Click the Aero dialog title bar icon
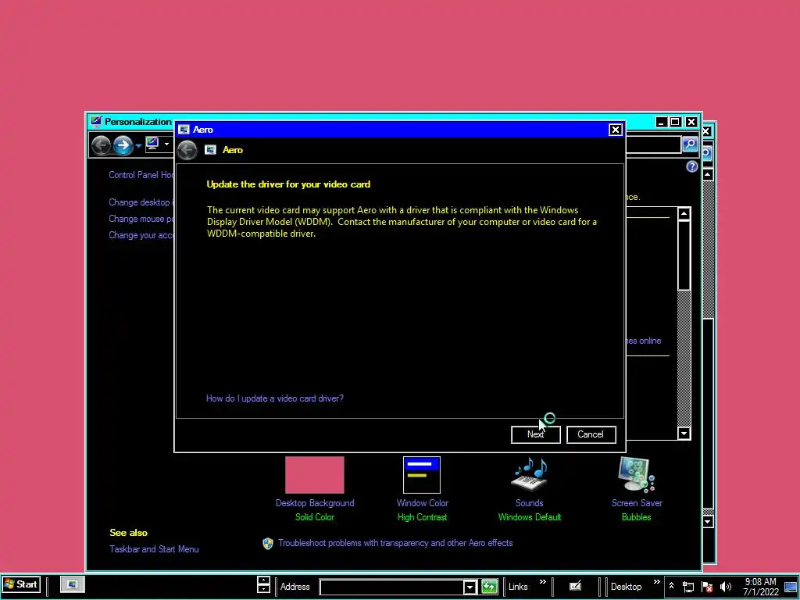 click(184, 130)
